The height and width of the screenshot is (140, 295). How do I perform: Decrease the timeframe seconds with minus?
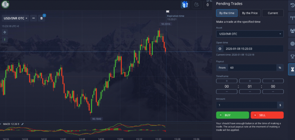(x=273, y=92)
